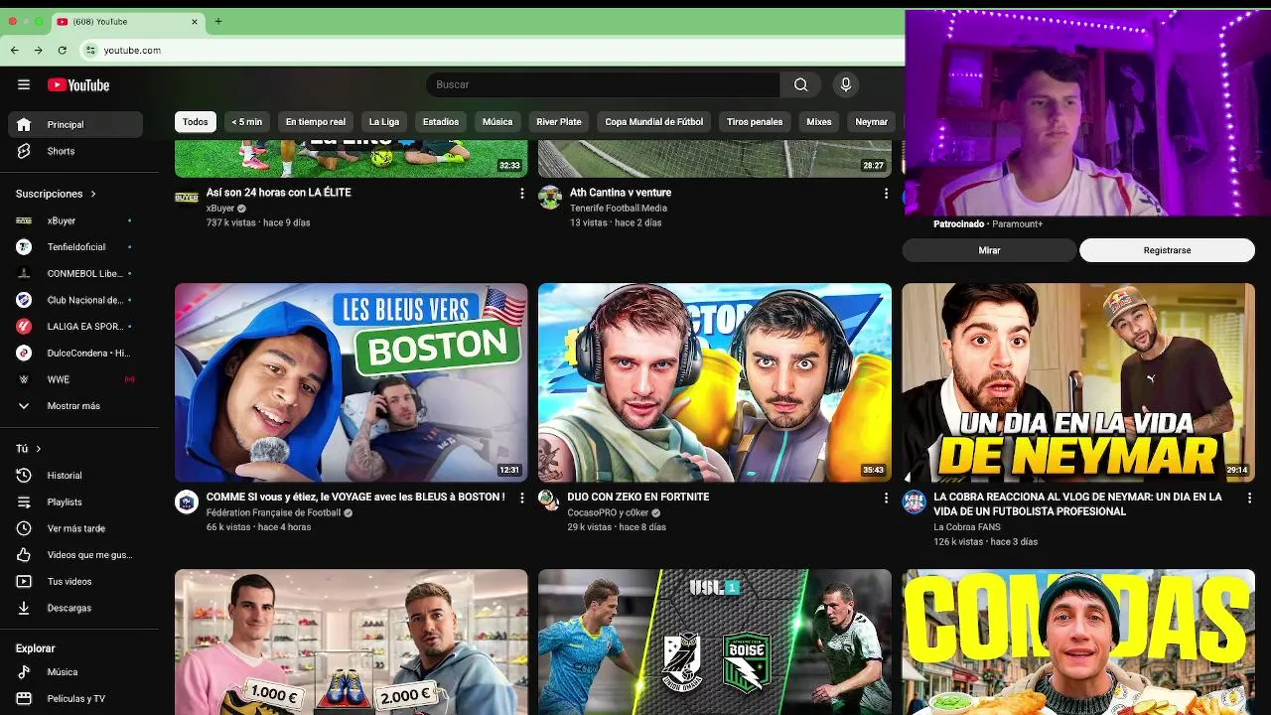The height and width of the screenshot is (715, 1271).
Task: Expand Suscripciones section chevron
Action: [x=93, y=194]
